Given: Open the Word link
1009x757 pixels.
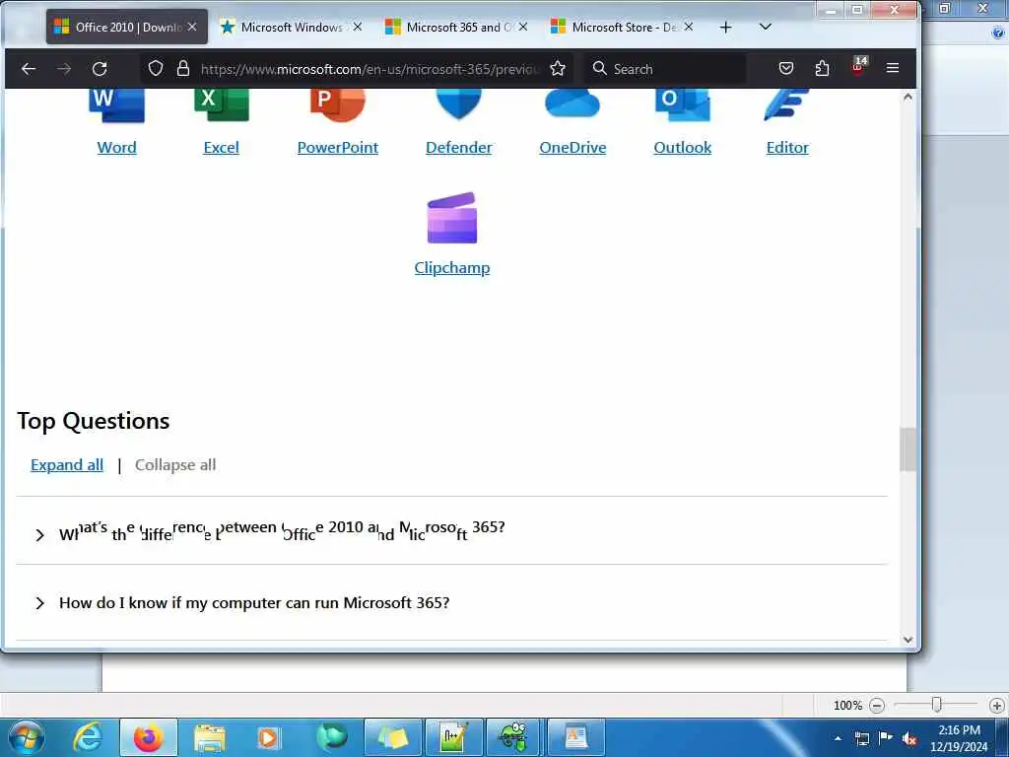Looking at the screenshot, I should click(x=116, y=148).
